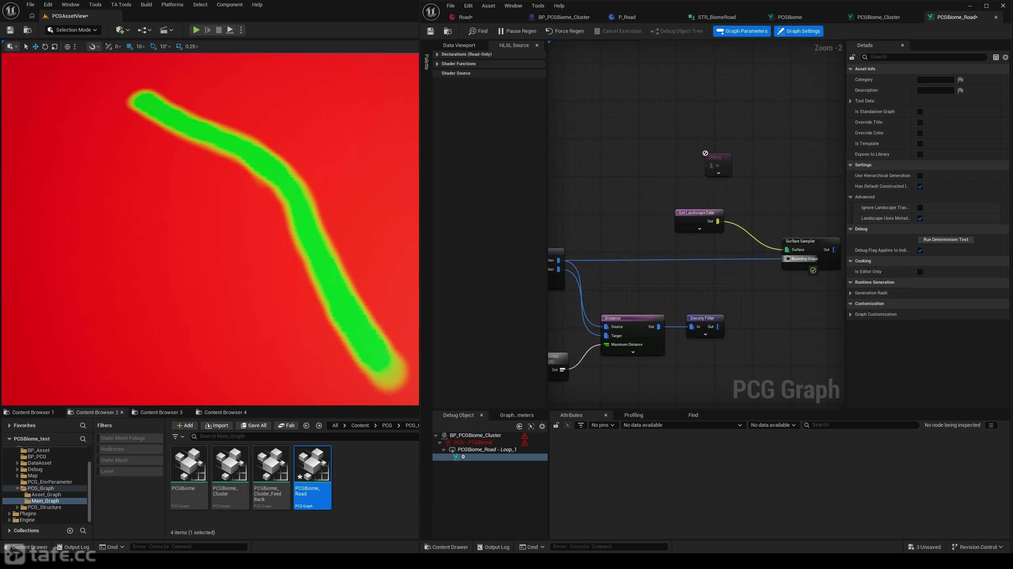Click the save icon in PCG graph editor
Image resolution: width=1013 pixels, height=569 pixels.
point(431,31)
